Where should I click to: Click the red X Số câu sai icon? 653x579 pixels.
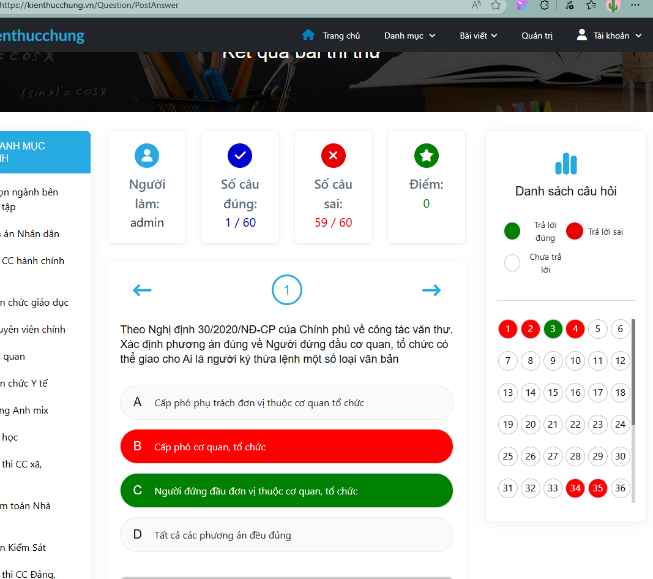(333, 156)
